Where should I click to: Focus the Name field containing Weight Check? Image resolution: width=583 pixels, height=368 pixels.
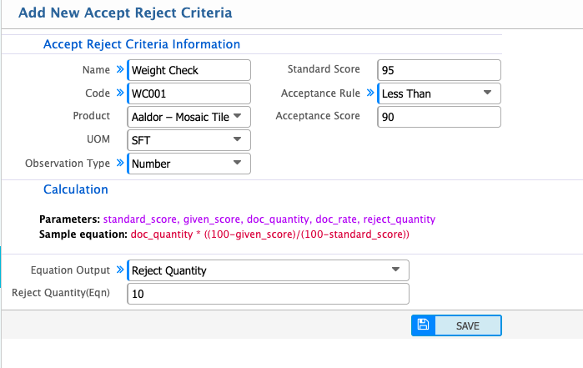point(188,70)
